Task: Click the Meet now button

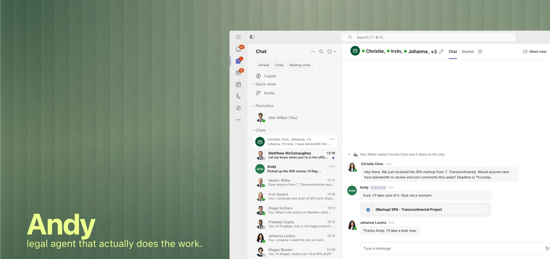Action: click(535, 51)
